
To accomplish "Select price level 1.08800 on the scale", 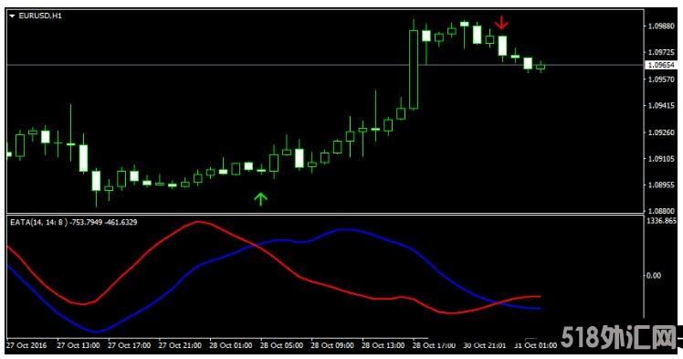I will (661, 211).
